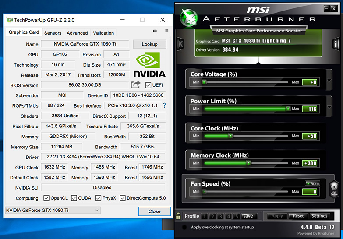Toggle the CUDA checkbox
The width and height of the screenshot is (343, 239).
tap(74, 198)
